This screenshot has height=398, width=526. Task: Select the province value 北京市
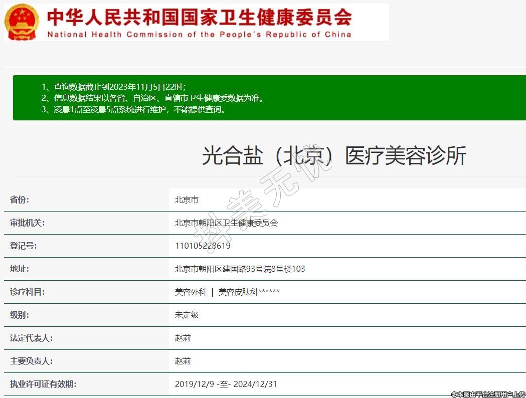click(187, 200)
